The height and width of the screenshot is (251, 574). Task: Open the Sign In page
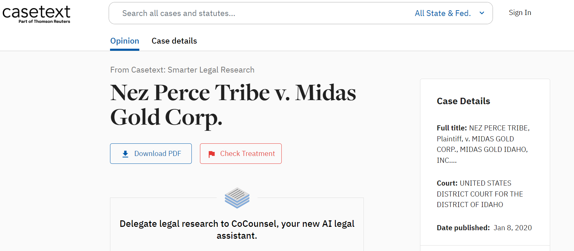pyautogui.click(x=520, y=13)
